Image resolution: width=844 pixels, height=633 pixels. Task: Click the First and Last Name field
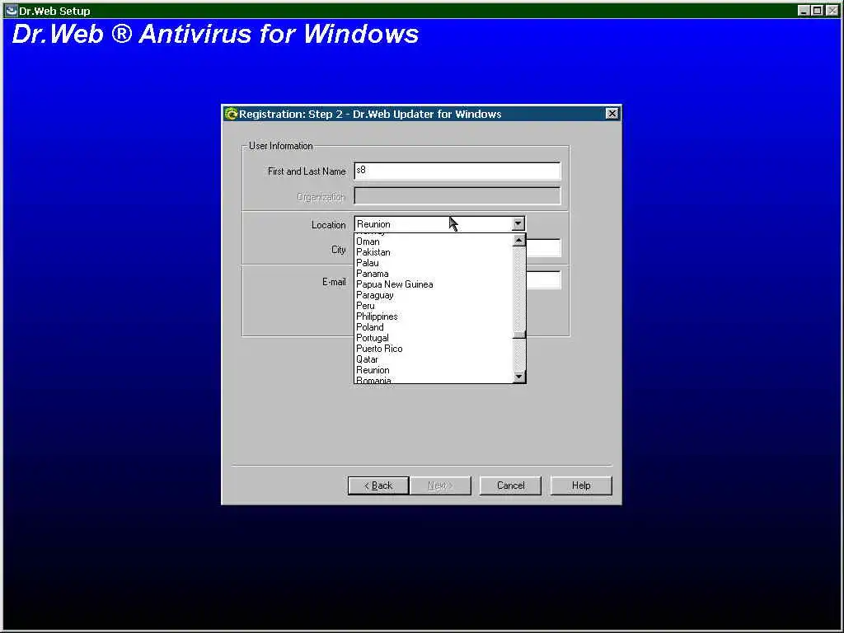click(457, 171)
